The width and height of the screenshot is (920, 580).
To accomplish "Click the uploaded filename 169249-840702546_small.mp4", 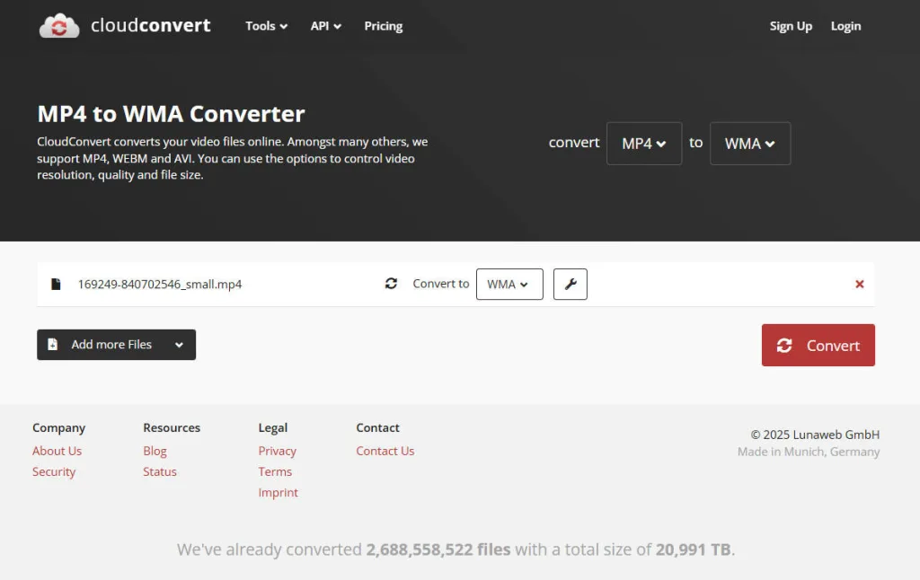I will click(x=160, y=284).
